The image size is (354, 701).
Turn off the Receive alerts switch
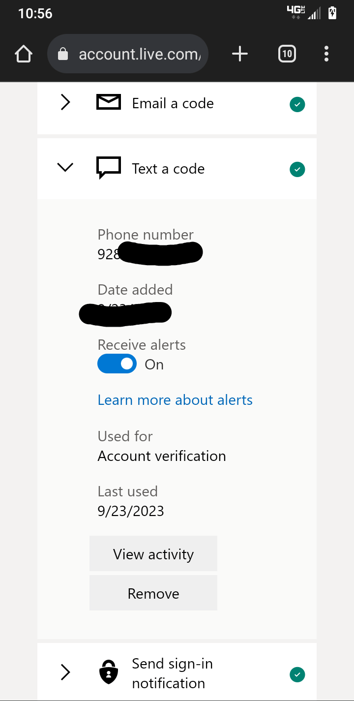click(117, 364)
